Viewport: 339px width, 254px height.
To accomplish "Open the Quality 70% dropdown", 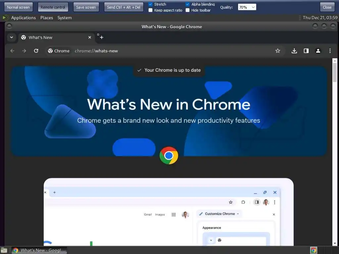I will tap(247, 7).
